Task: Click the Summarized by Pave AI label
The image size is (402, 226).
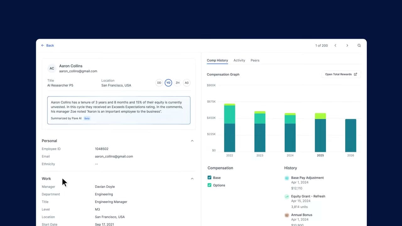Action: 66,118
